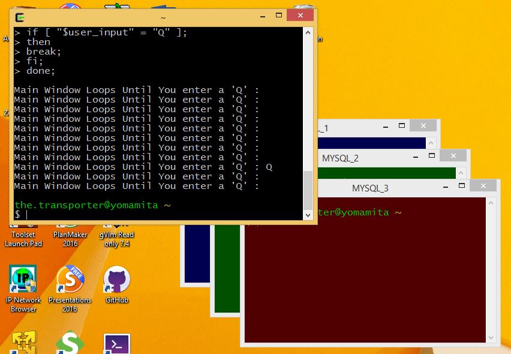Close the main '~' terminal window
Viewport: 511px width, 354px height.
300,16
